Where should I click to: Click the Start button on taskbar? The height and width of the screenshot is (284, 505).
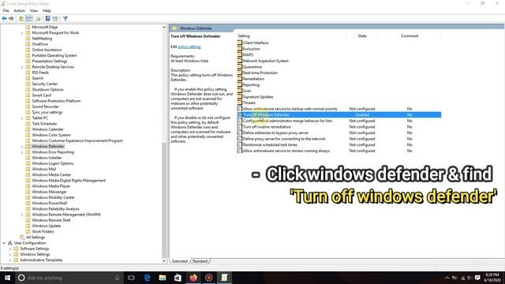point(7,278)
